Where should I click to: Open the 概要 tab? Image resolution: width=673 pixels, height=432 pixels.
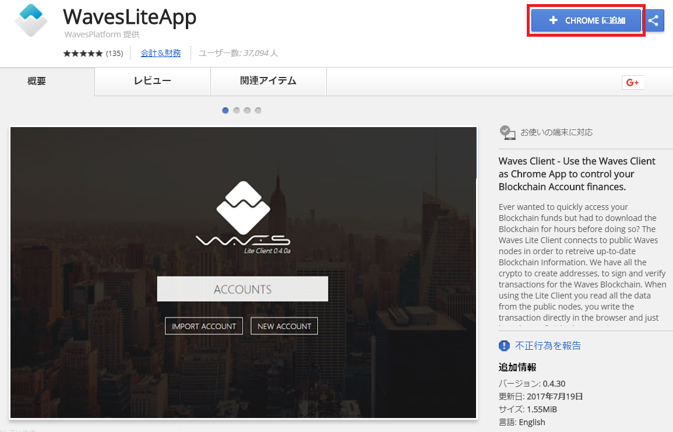(37, 81)
